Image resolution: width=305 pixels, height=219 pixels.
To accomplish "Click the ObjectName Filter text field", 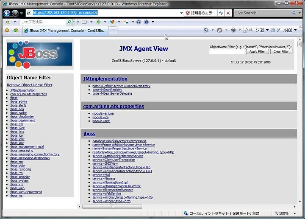I will (227, 52).
